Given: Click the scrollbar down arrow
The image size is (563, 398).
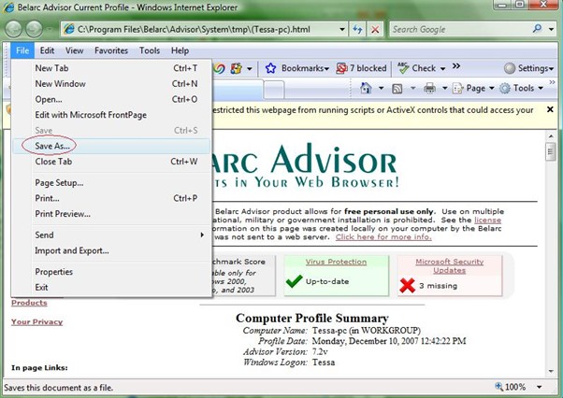Looking at the screenshot, I should [551, 372].
